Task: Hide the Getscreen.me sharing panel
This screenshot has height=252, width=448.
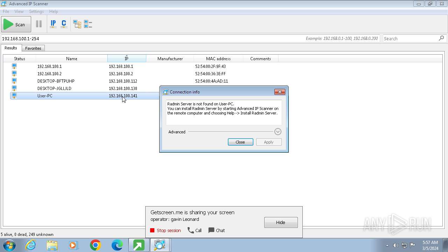Action: [281, 222]
